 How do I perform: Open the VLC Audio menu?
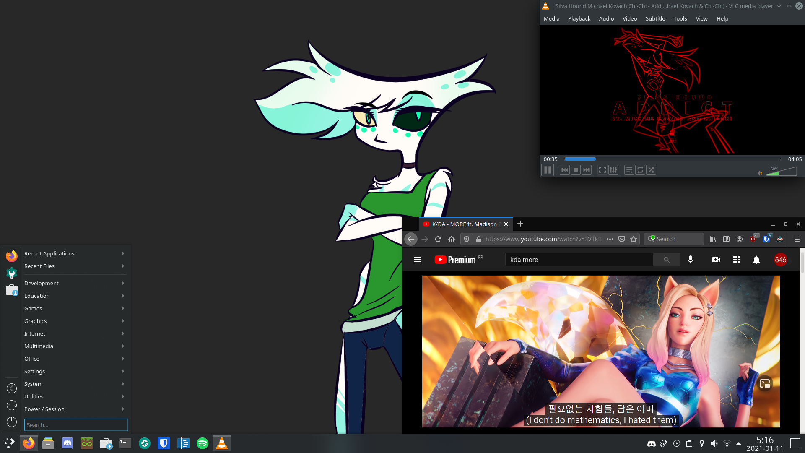(606, 18)
